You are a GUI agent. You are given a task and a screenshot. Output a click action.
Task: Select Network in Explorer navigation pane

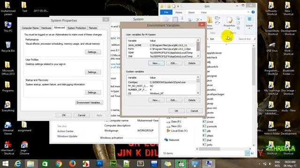[172, 140]
